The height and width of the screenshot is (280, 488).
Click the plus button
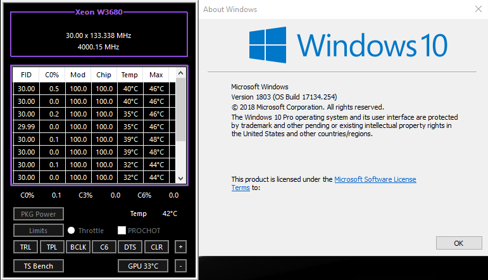[x=181, y=247]
